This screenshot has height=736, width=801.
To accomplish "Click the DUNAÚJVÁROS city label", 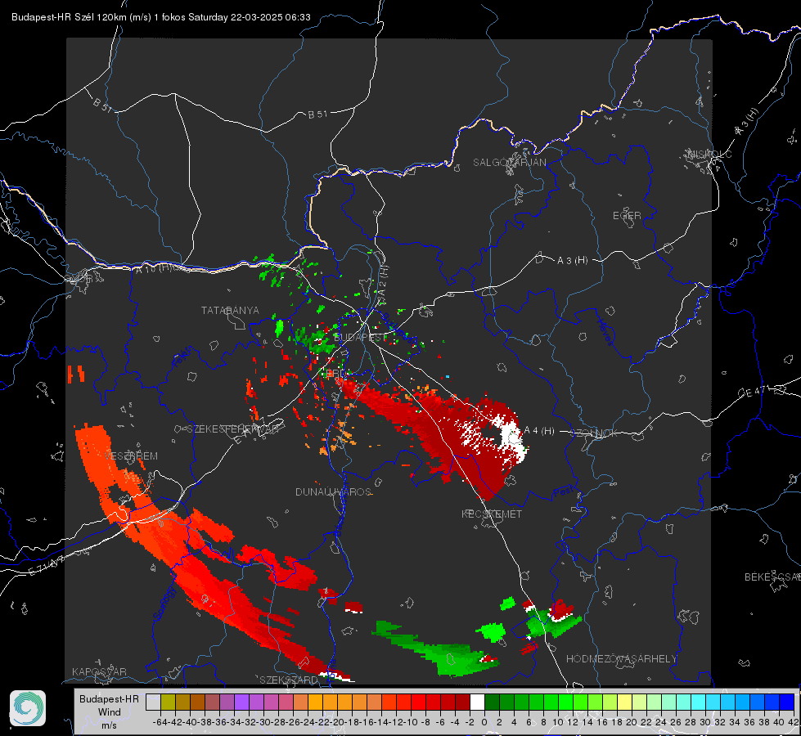I will 333,491.
